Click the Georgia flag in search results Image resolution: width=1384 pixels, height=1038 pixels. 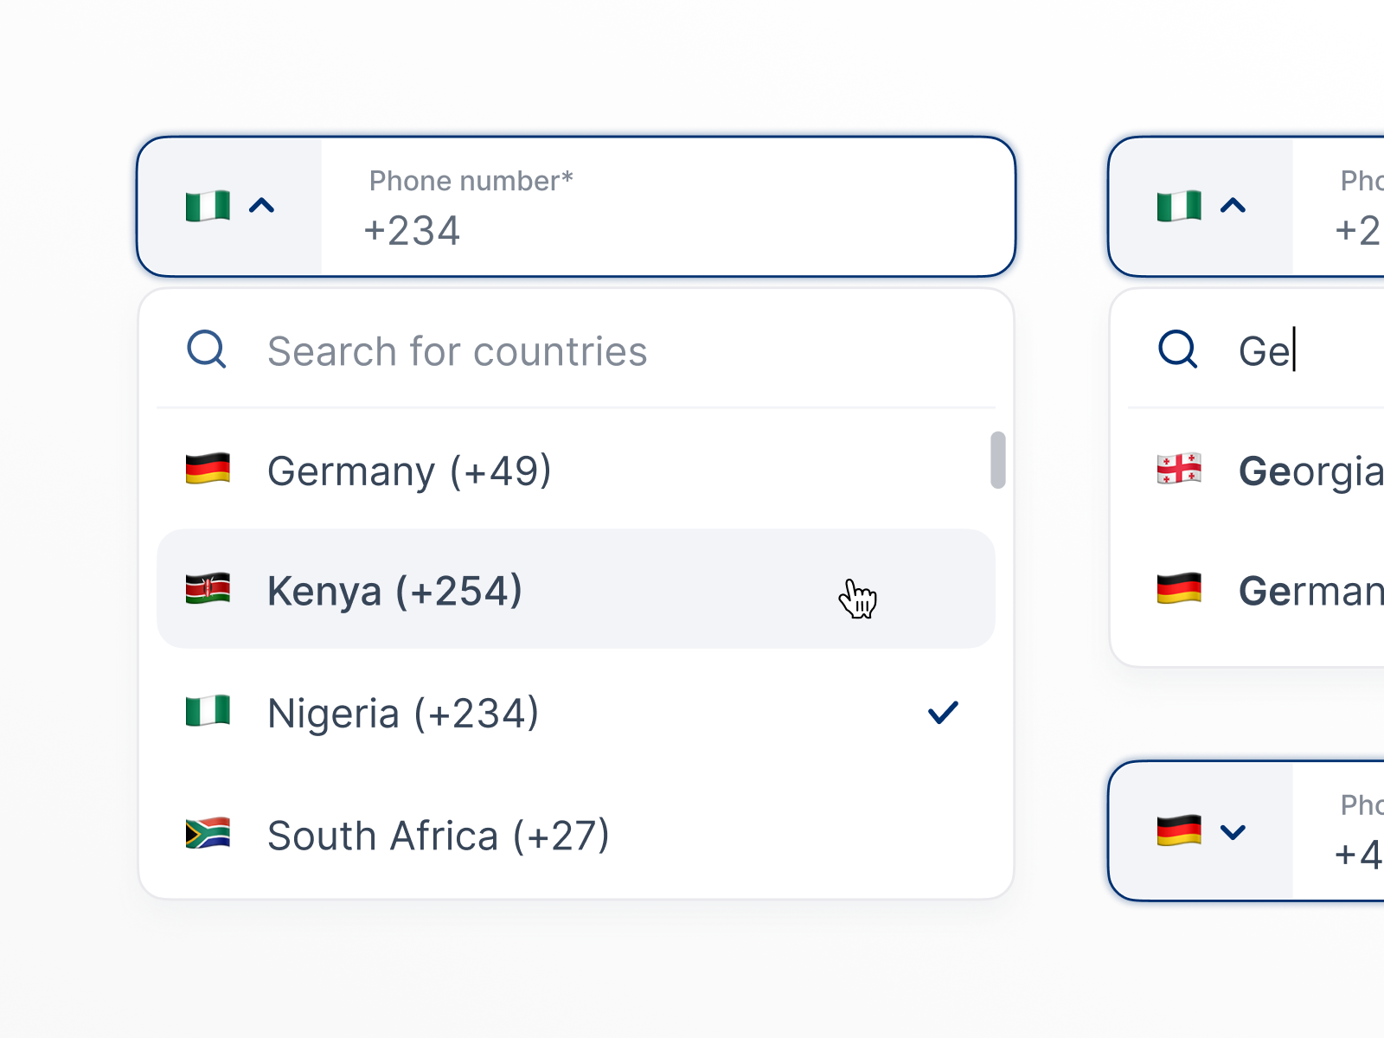pos(1179,469)
